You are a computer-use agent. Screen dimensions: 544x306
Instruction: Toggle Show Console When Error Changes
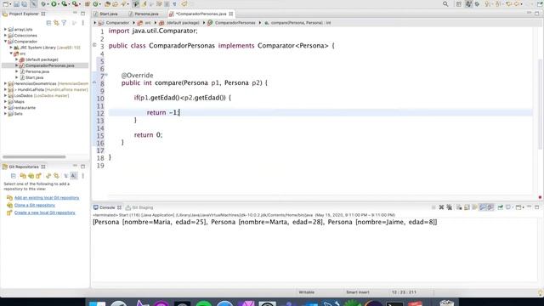[x=490, y=207]
